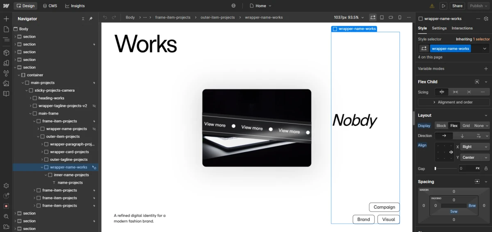Viewport: 492px width, 232px height.
Task: Collapse the Layout section chevron
Action: tap(486, 115)
